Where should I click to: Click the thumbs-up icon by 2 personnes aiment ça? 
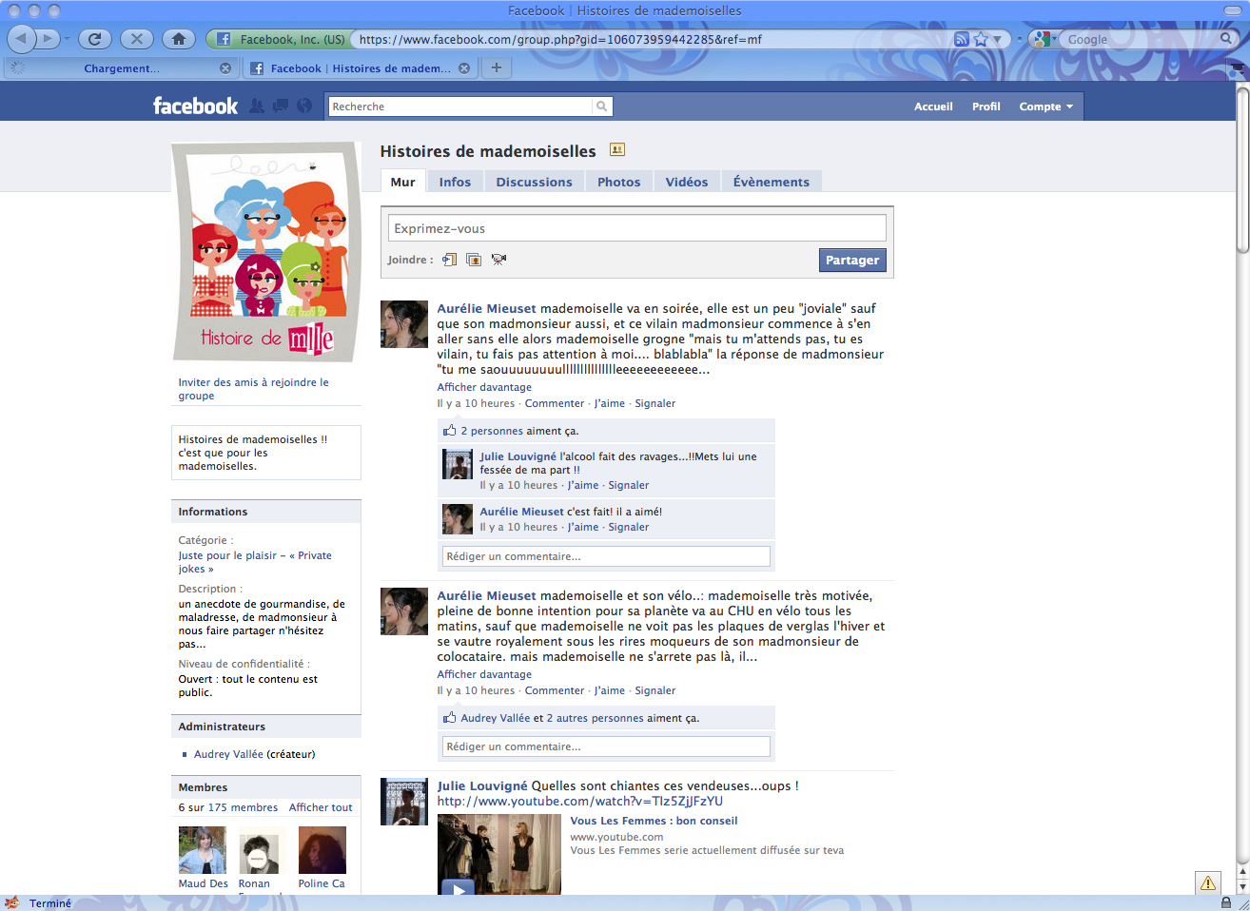tap(450, 431)
